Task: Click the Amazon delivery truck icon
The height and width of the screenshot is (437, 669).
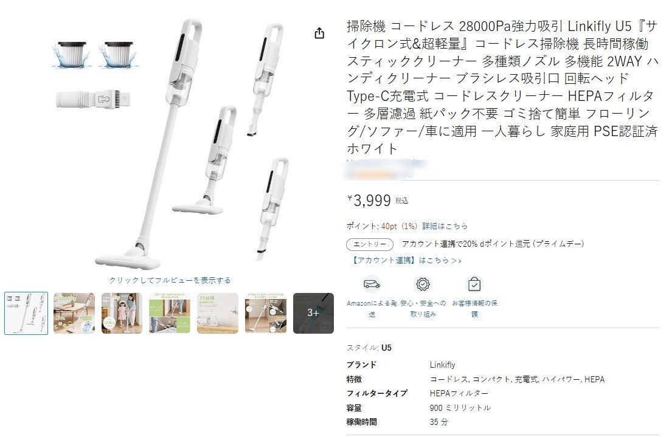Action: coord(372,284)
